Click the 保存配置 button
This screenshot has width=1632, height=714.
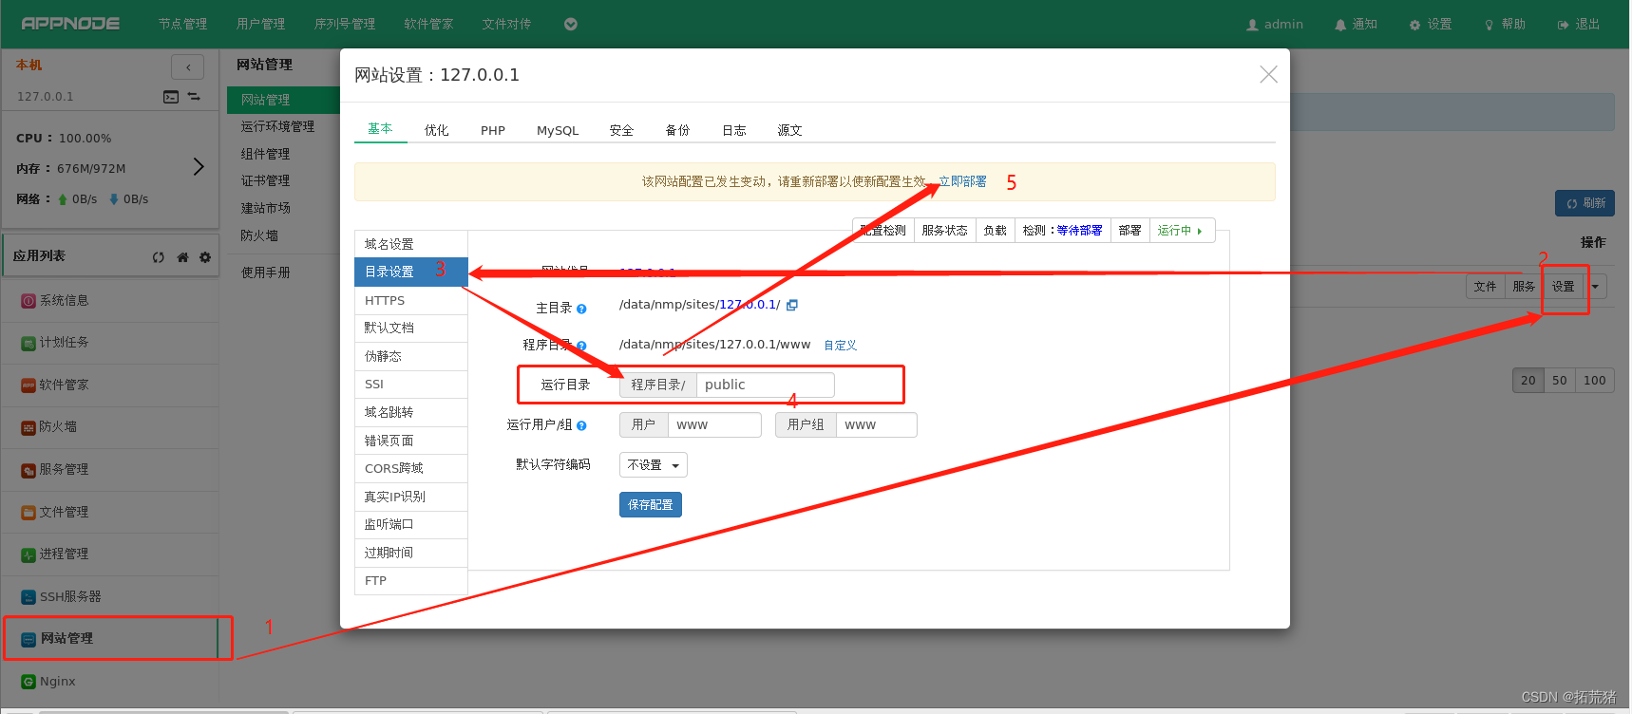(x=650, y=505)
